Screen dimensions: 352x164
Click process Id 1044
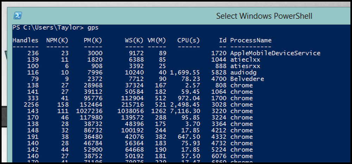pyautogui.click(x=219, y=60)
